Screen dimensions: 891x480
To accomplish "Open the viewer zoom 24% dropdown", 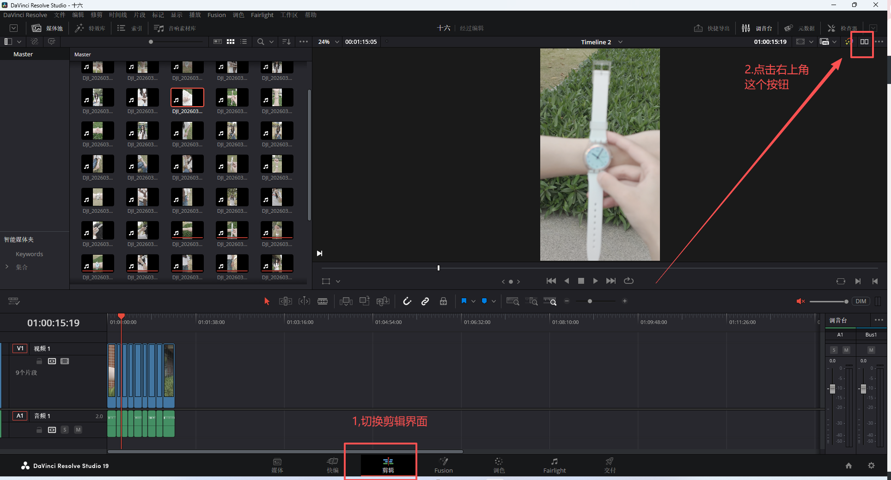I will (x=328, y=42).
